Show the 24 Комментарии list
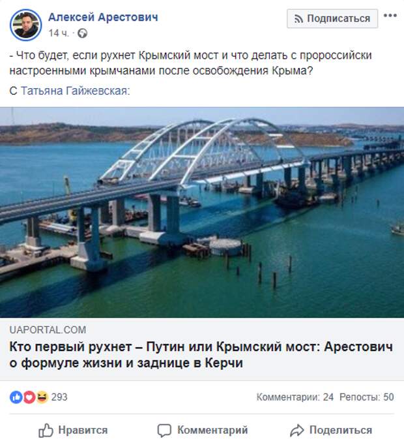Image resolution: width=404 pixels, height=445 pixels. 295,397
